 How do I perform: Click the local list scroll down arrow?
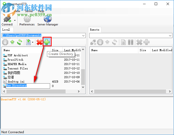(x=83, y=87)
